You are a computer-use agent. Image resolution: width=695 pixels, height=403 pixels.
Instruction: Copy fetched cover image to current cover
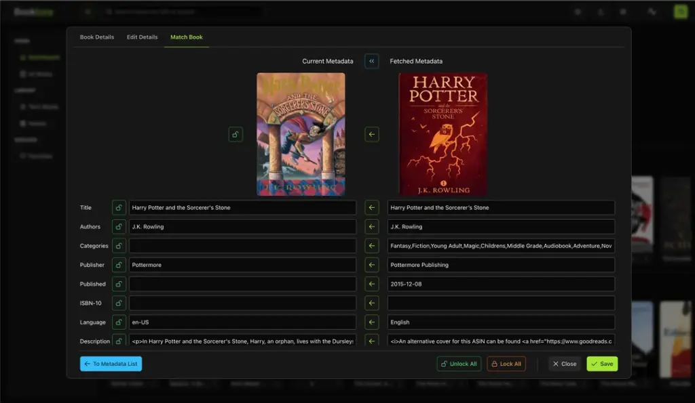click(x=371, y=135)
